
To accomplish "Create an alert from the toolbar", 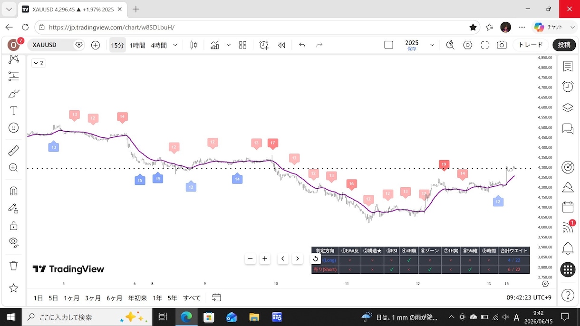I will tap(264, 45).
